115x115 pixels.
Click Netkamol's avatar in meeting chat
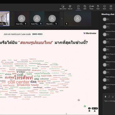105,65
